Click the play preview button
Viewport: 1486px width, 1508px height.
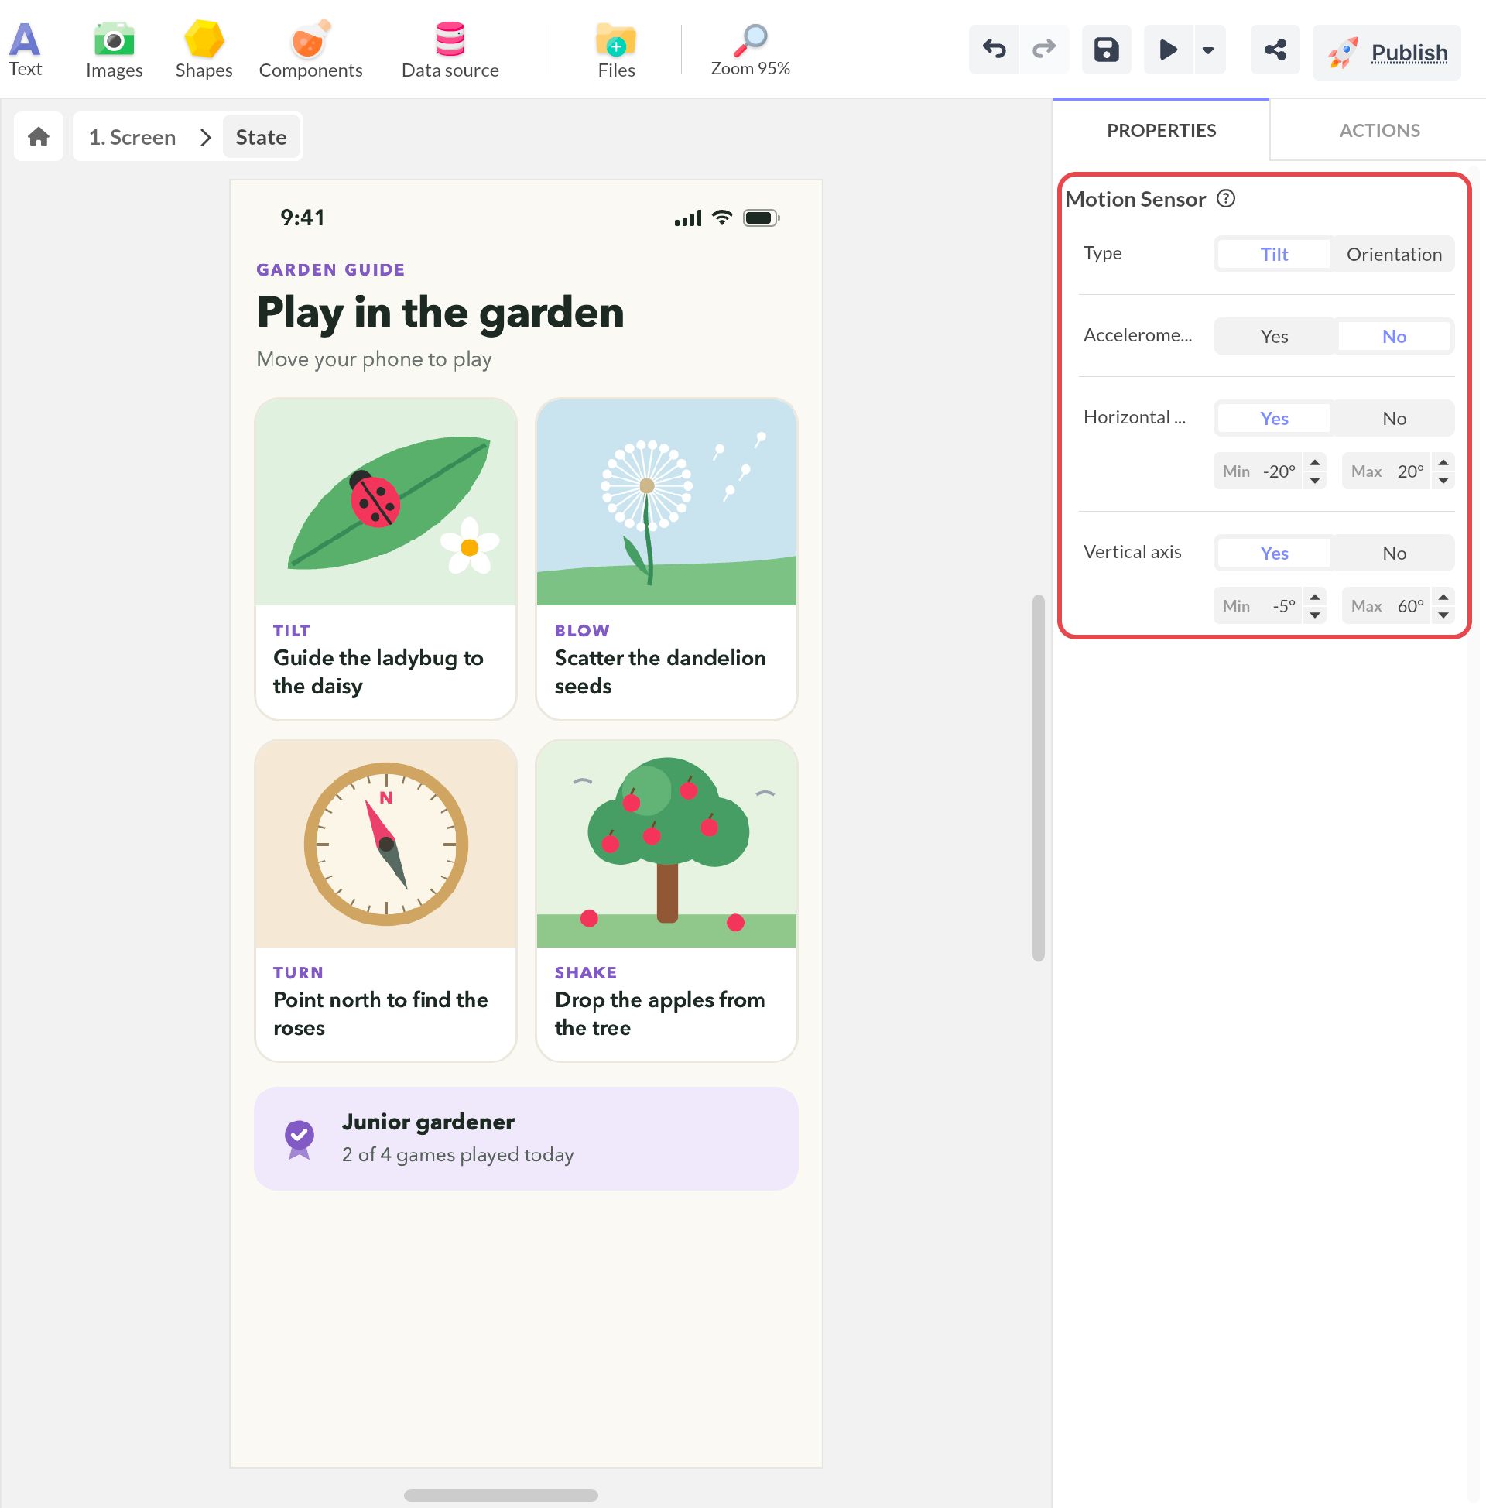(x=1168, y=50)
